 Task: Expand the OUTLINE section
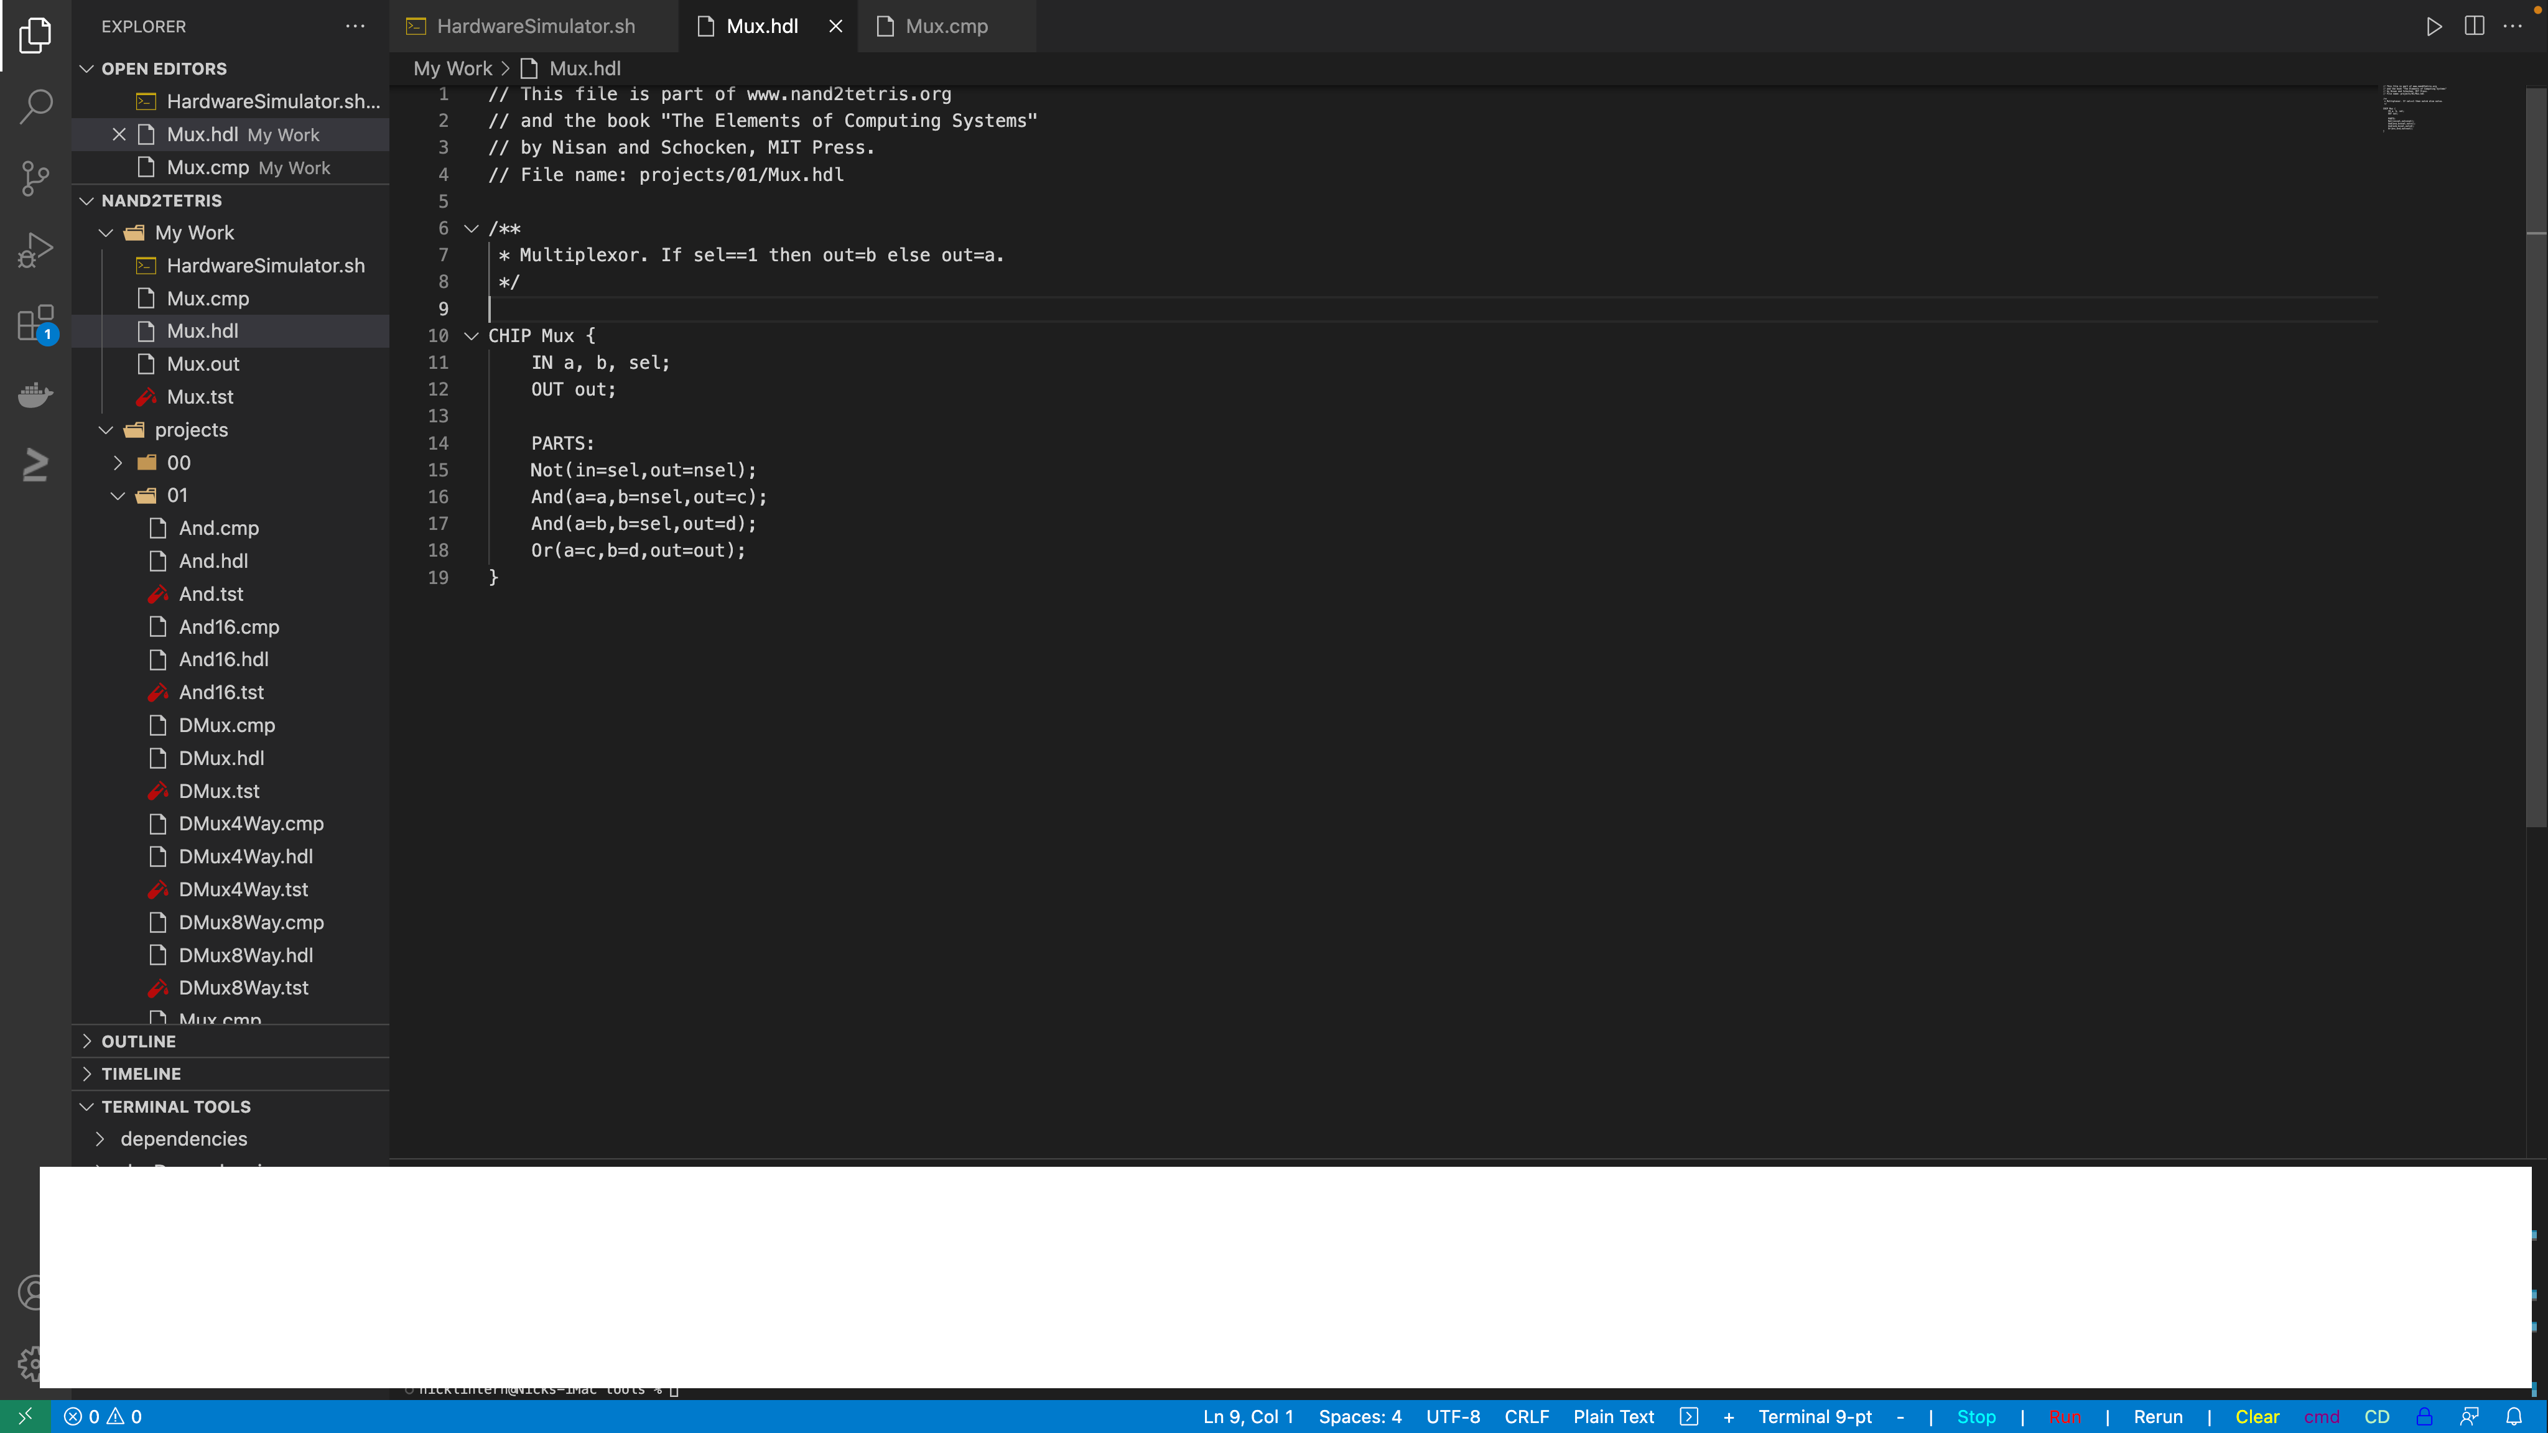[x=139, y=1041]
